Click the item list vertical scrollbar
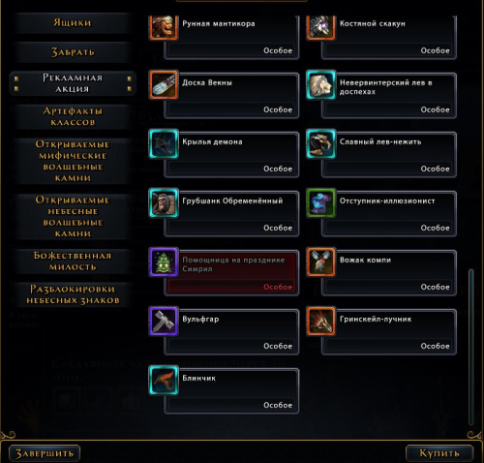The image size is (484, 463). coord(471,347)
